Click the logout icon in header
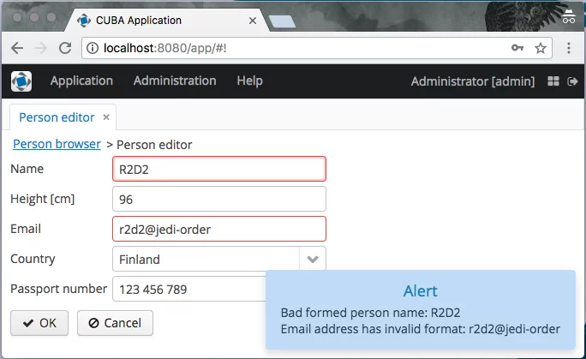 pyautogui.click(x=572, y=81)
